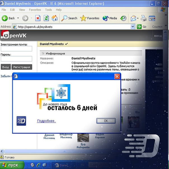The width and height of the screenshot is (169, 169).
Task: Close the countdown dialog
Action: pos(117,76)
